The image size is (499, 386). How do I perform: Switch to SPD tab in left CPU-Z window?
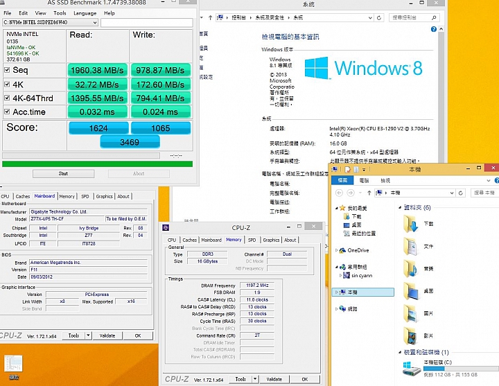tap(85, 196)
